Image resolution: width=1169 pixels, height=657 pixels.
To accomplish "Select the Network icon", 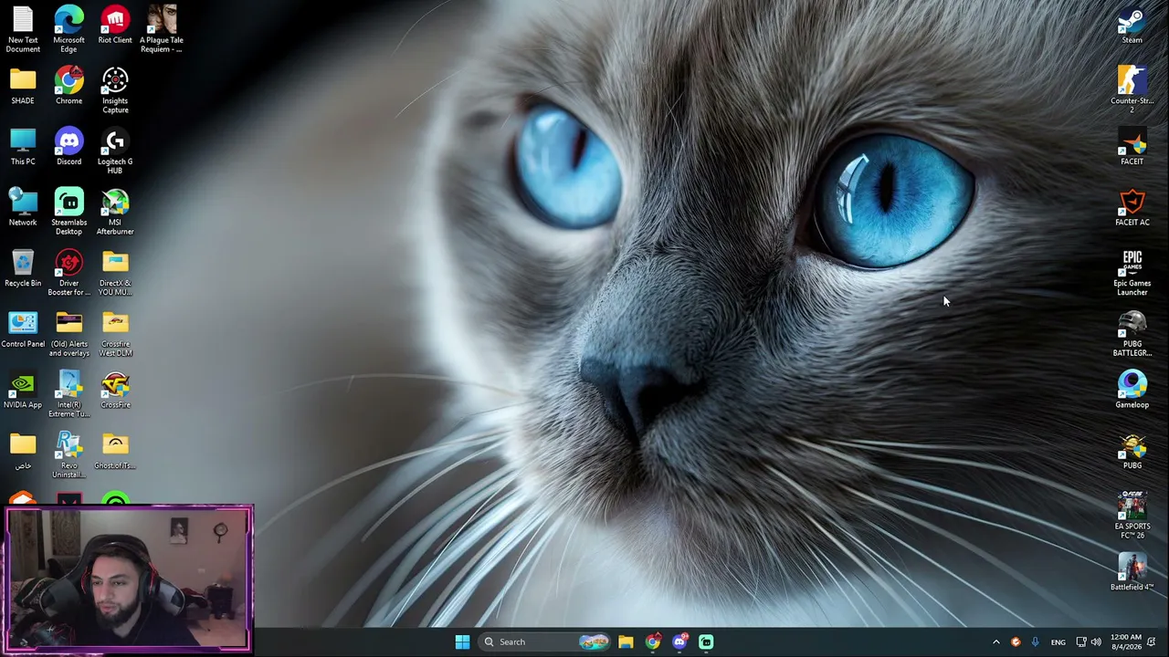I will (x=23, y=208).
